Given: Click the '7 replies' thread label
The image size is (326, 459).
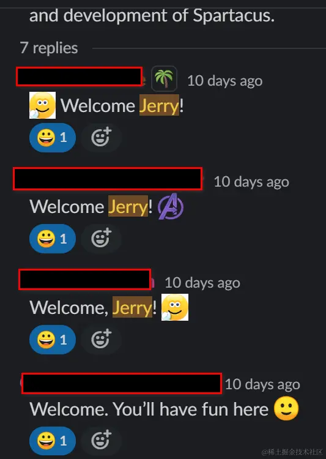Looking at the screenshot, I should [49, 48].
